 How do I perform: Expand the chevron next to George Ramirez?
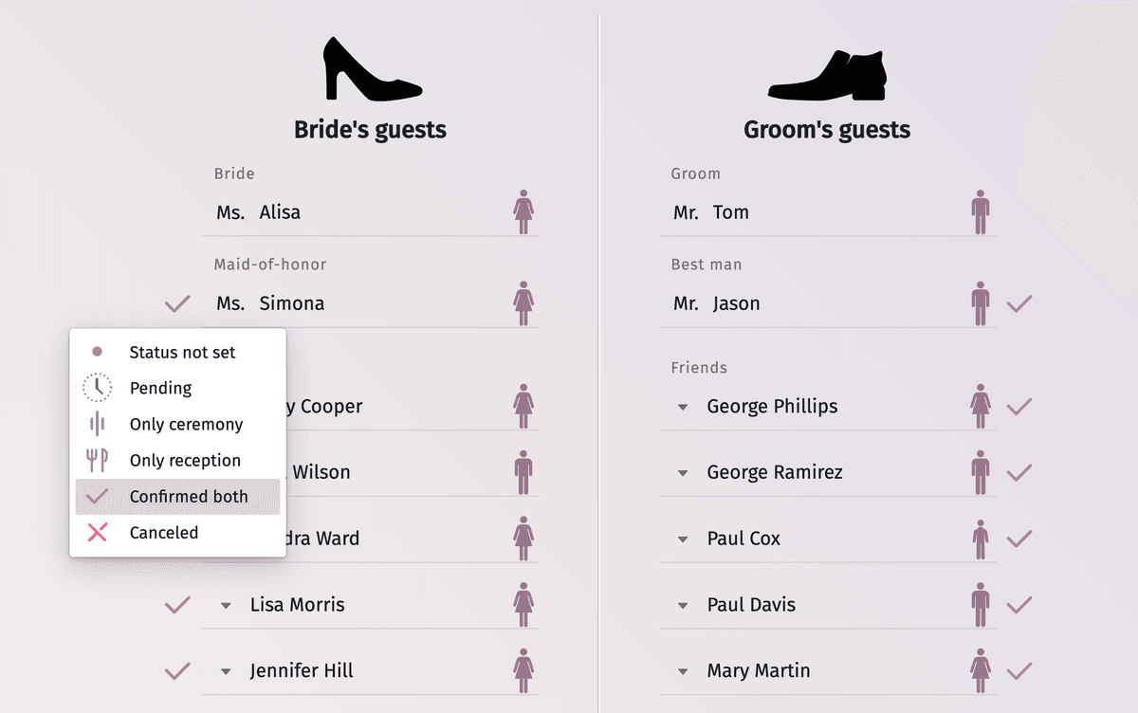point(683,472)
